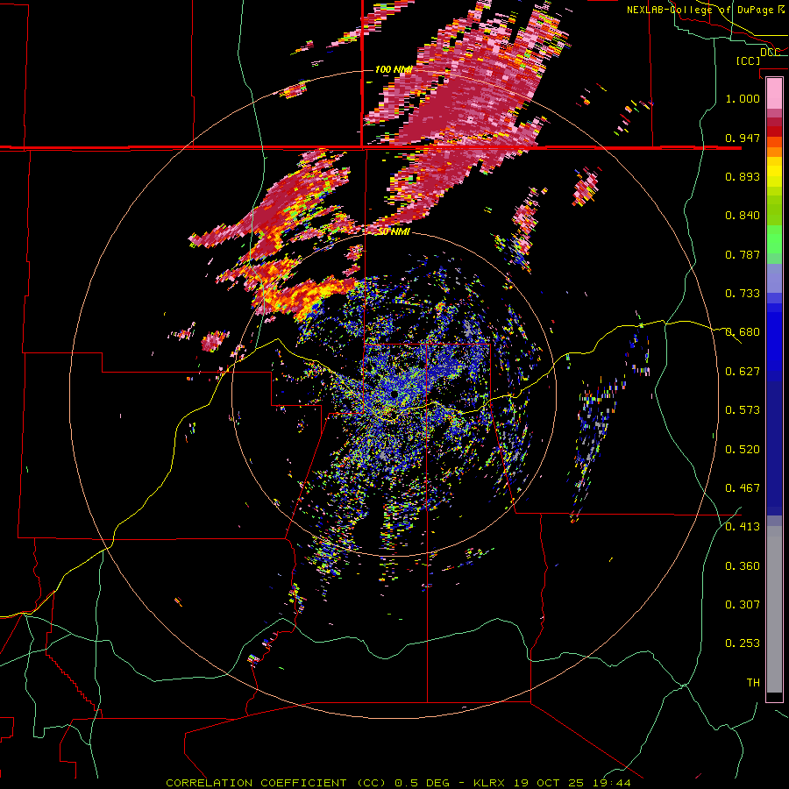Click the 0.947 color scale label

point(743,138)
